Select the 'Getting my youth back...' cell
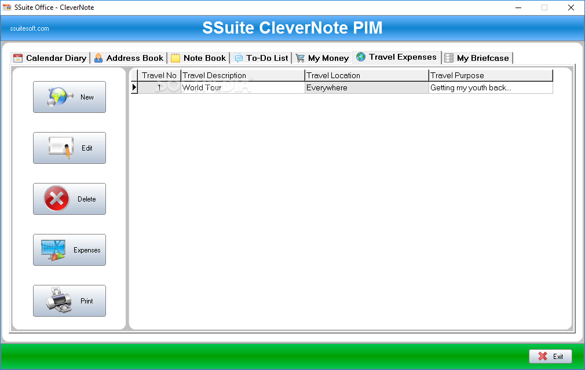The height and width of the screenshot is (370, 585). click(491, 87)
